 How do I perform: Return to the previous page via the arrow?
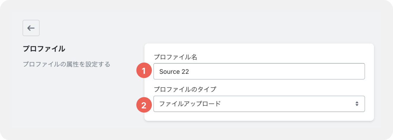pos(31,28)
